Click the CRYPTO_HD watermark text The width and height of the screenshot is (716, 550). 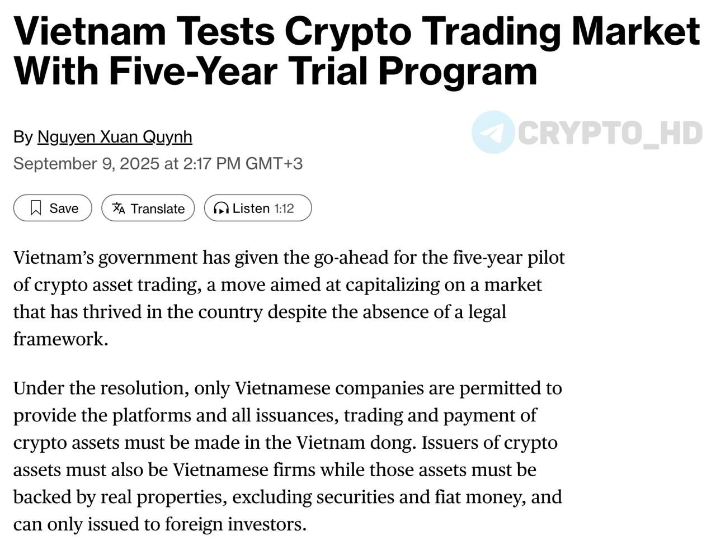pos(610,134)
